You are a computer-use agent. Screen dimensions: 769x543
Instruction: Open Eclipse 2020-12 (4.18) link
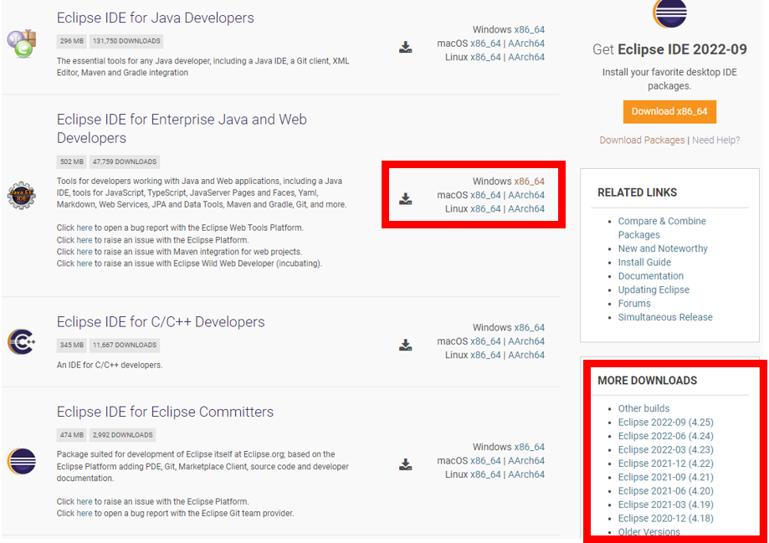tap(665, 519)
